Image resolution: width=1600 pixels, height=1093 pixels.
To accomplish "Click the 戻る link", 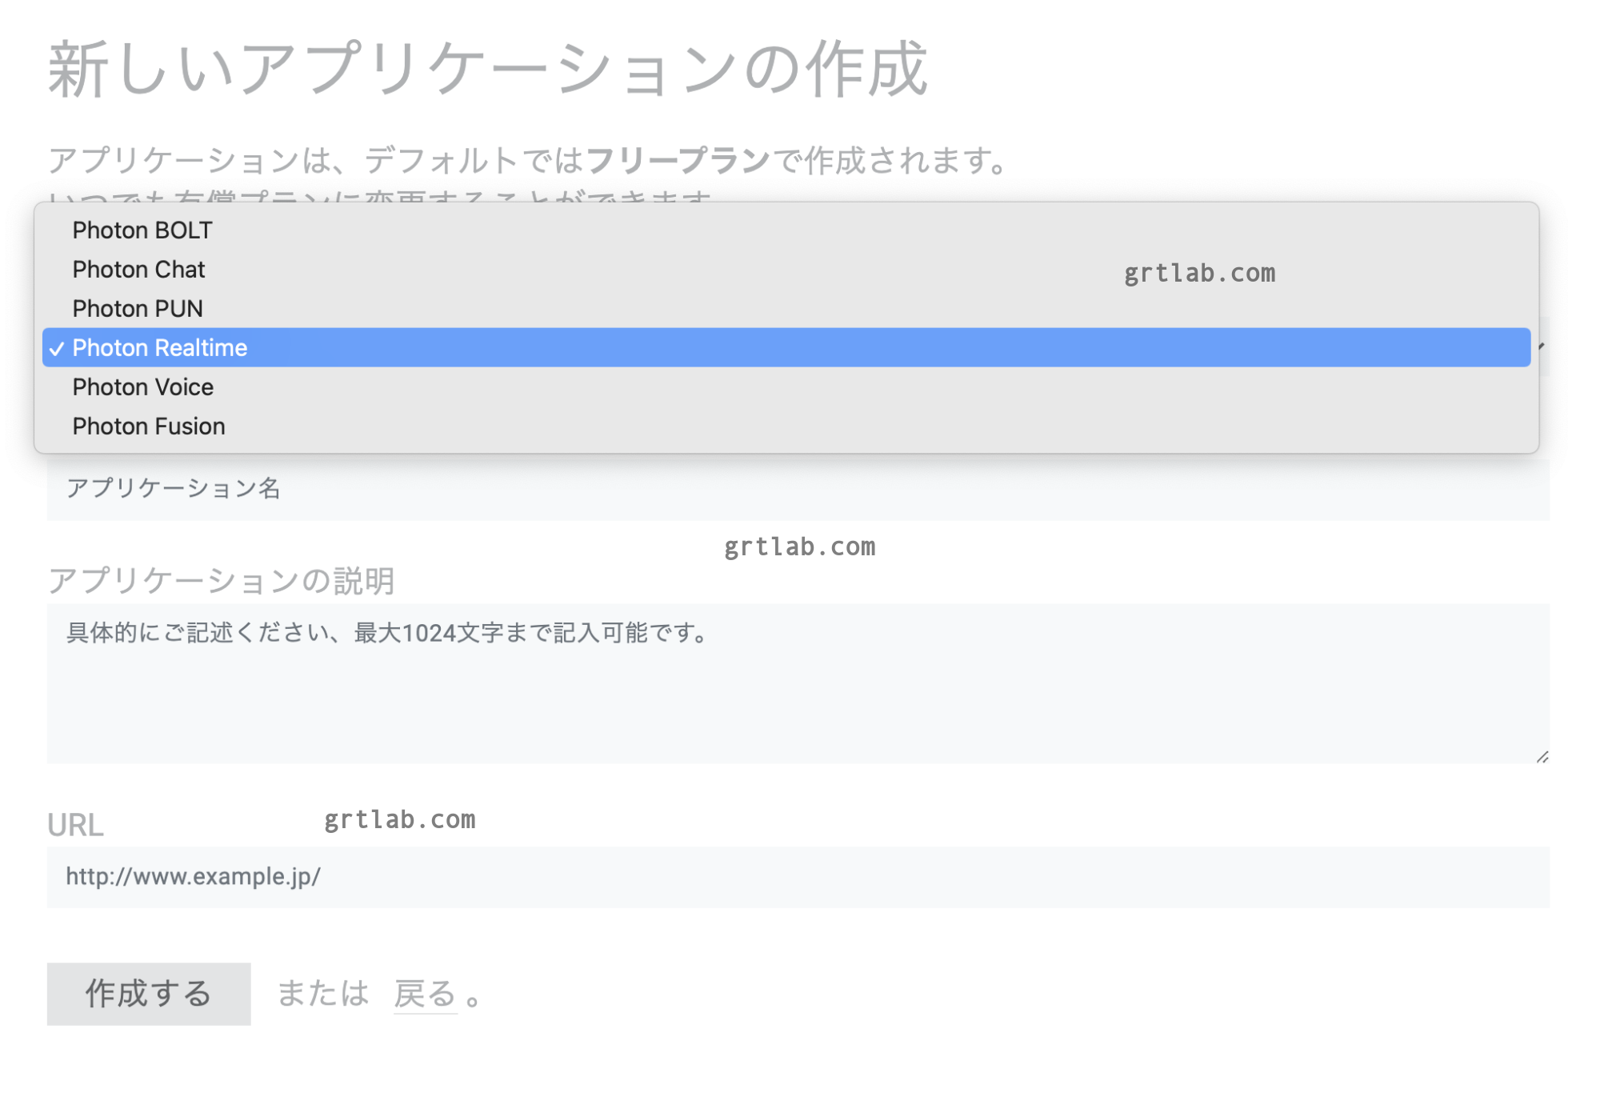I will 425,995.
